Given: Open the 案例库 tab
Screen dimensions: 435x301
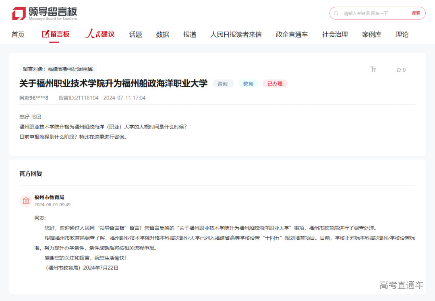Looking at the screenshot, I should pyautogui.click(x=372, y=35).
